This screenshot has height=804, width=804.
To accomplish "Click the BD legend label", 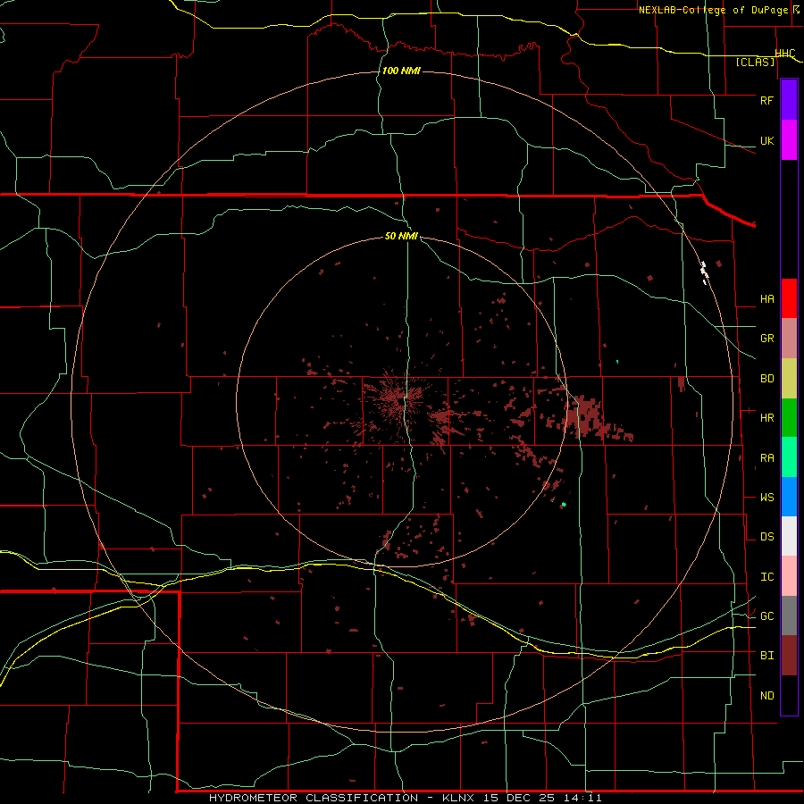I will pos(767,379).
